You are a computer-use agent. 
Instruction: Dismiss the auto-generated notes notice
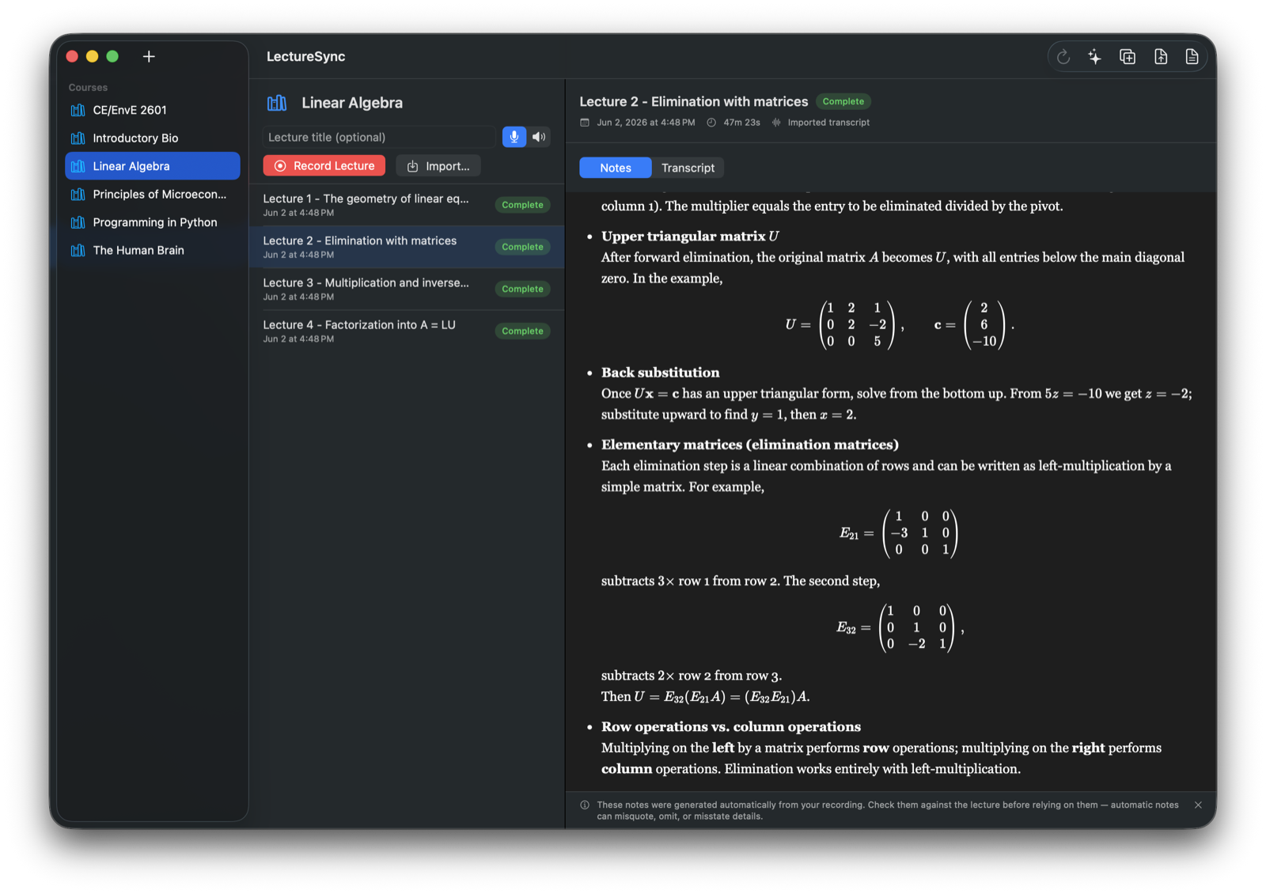point(1198,805)
